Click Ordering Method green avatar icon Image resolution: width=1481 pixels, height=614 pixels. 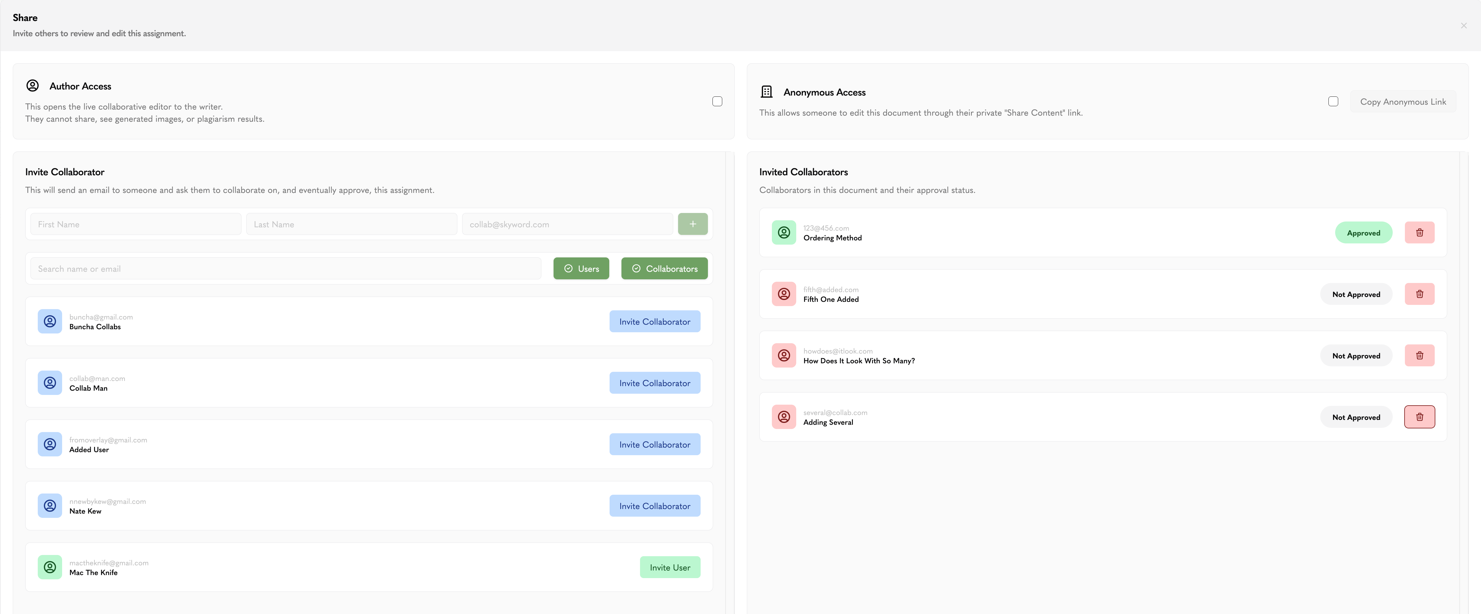(784, 233)
